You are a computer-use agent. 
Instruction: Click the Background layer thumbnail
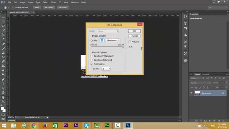coord(197,93)
